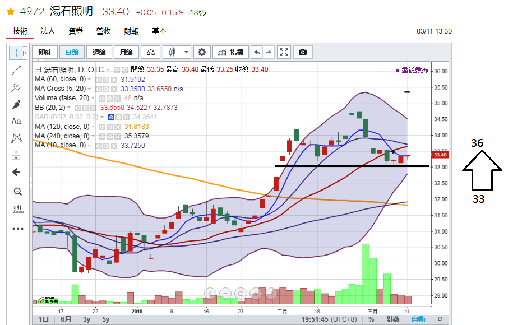Expand cursor tool options arrow
This screenshot has height=325, width=513.
click(25, 53)
